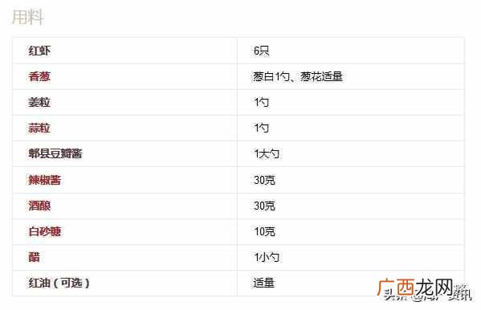Click the 6只 quantity cell
The width and height of the screenshot is (481, 310).
pos(261,51)
